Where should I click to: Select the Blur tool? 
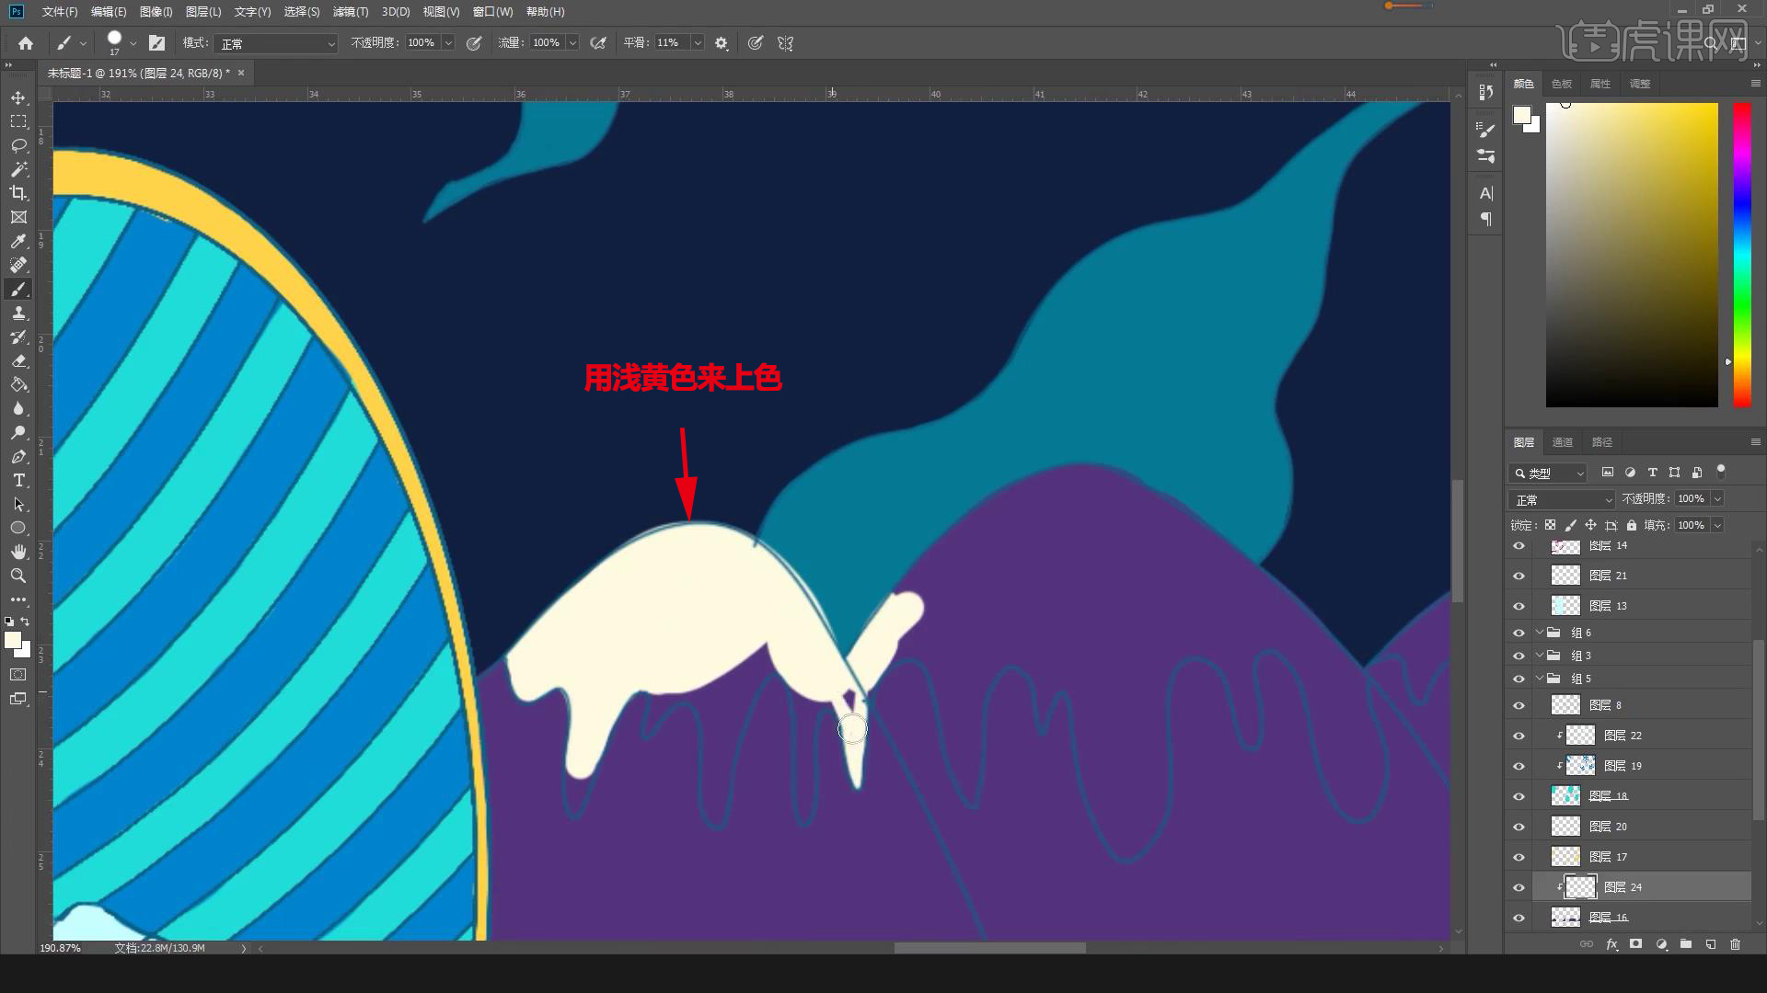18,409
